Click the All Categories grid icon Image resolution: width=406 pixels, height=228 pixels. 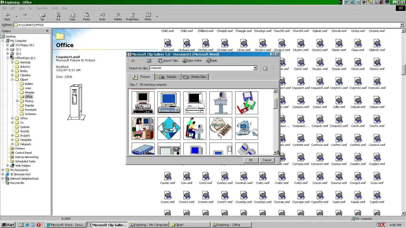tap(149, 61)
